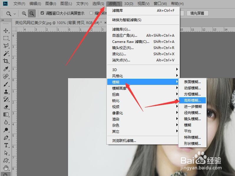Select the Horizontal Type tool
The image size is (235, 176).
6,145
